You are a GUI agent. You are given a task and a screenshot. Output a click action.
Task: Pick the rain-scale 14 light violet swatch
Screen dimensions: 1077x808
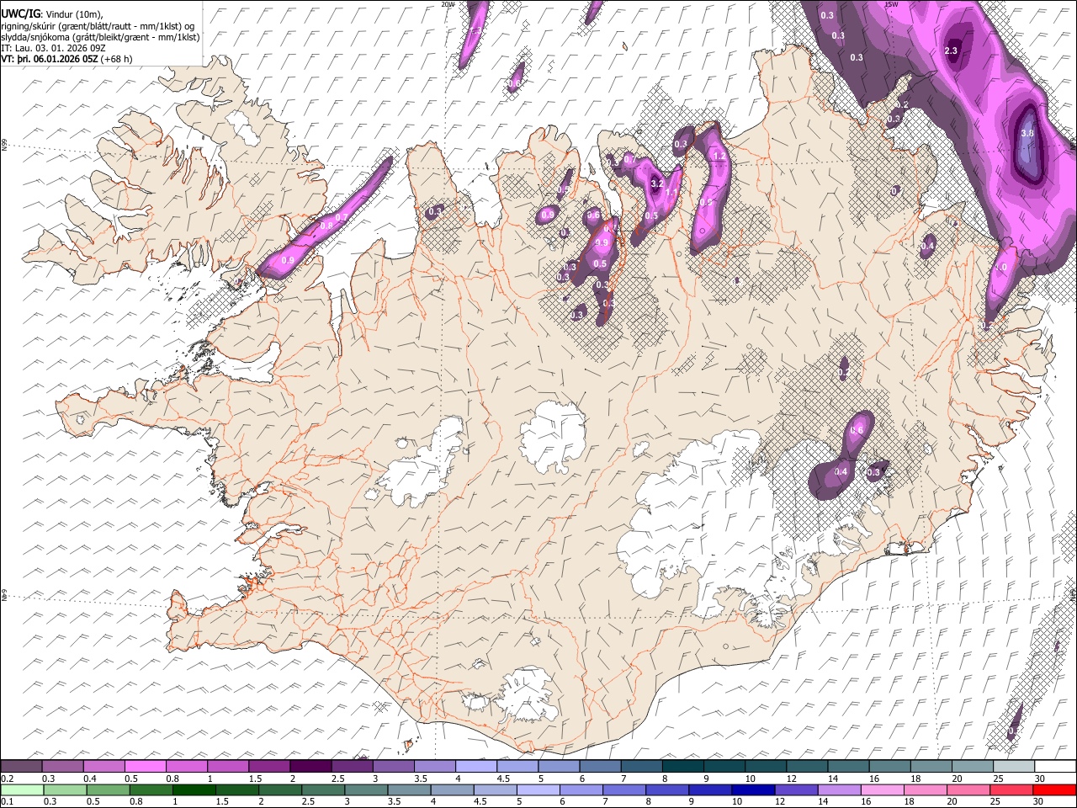pyautogui.click(x=840, y=789)
